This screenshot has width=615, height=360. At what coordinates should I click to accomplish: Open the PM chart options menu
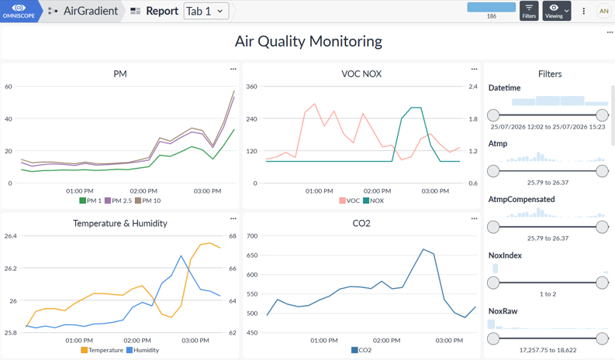point(233,69)
